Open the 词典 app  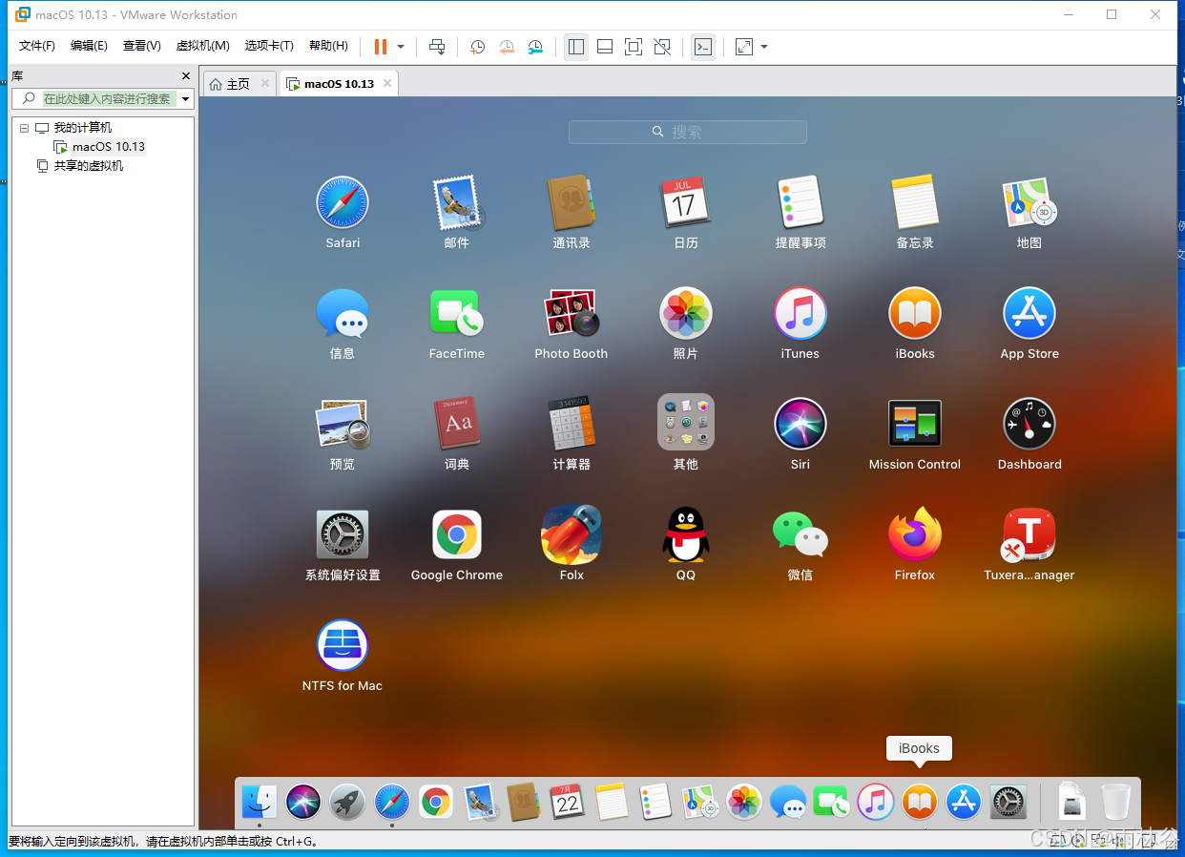[x=457, y=424]
